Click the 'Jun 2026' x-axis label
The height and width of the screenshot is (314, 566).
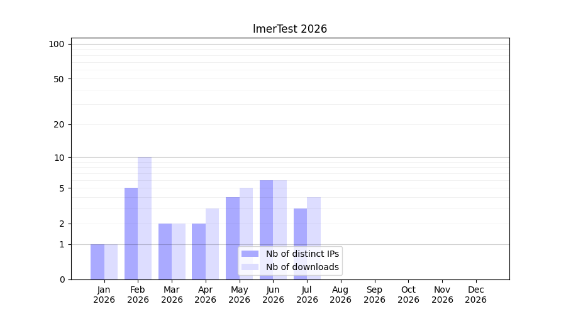pyautogui.click(x=274, y=295)
